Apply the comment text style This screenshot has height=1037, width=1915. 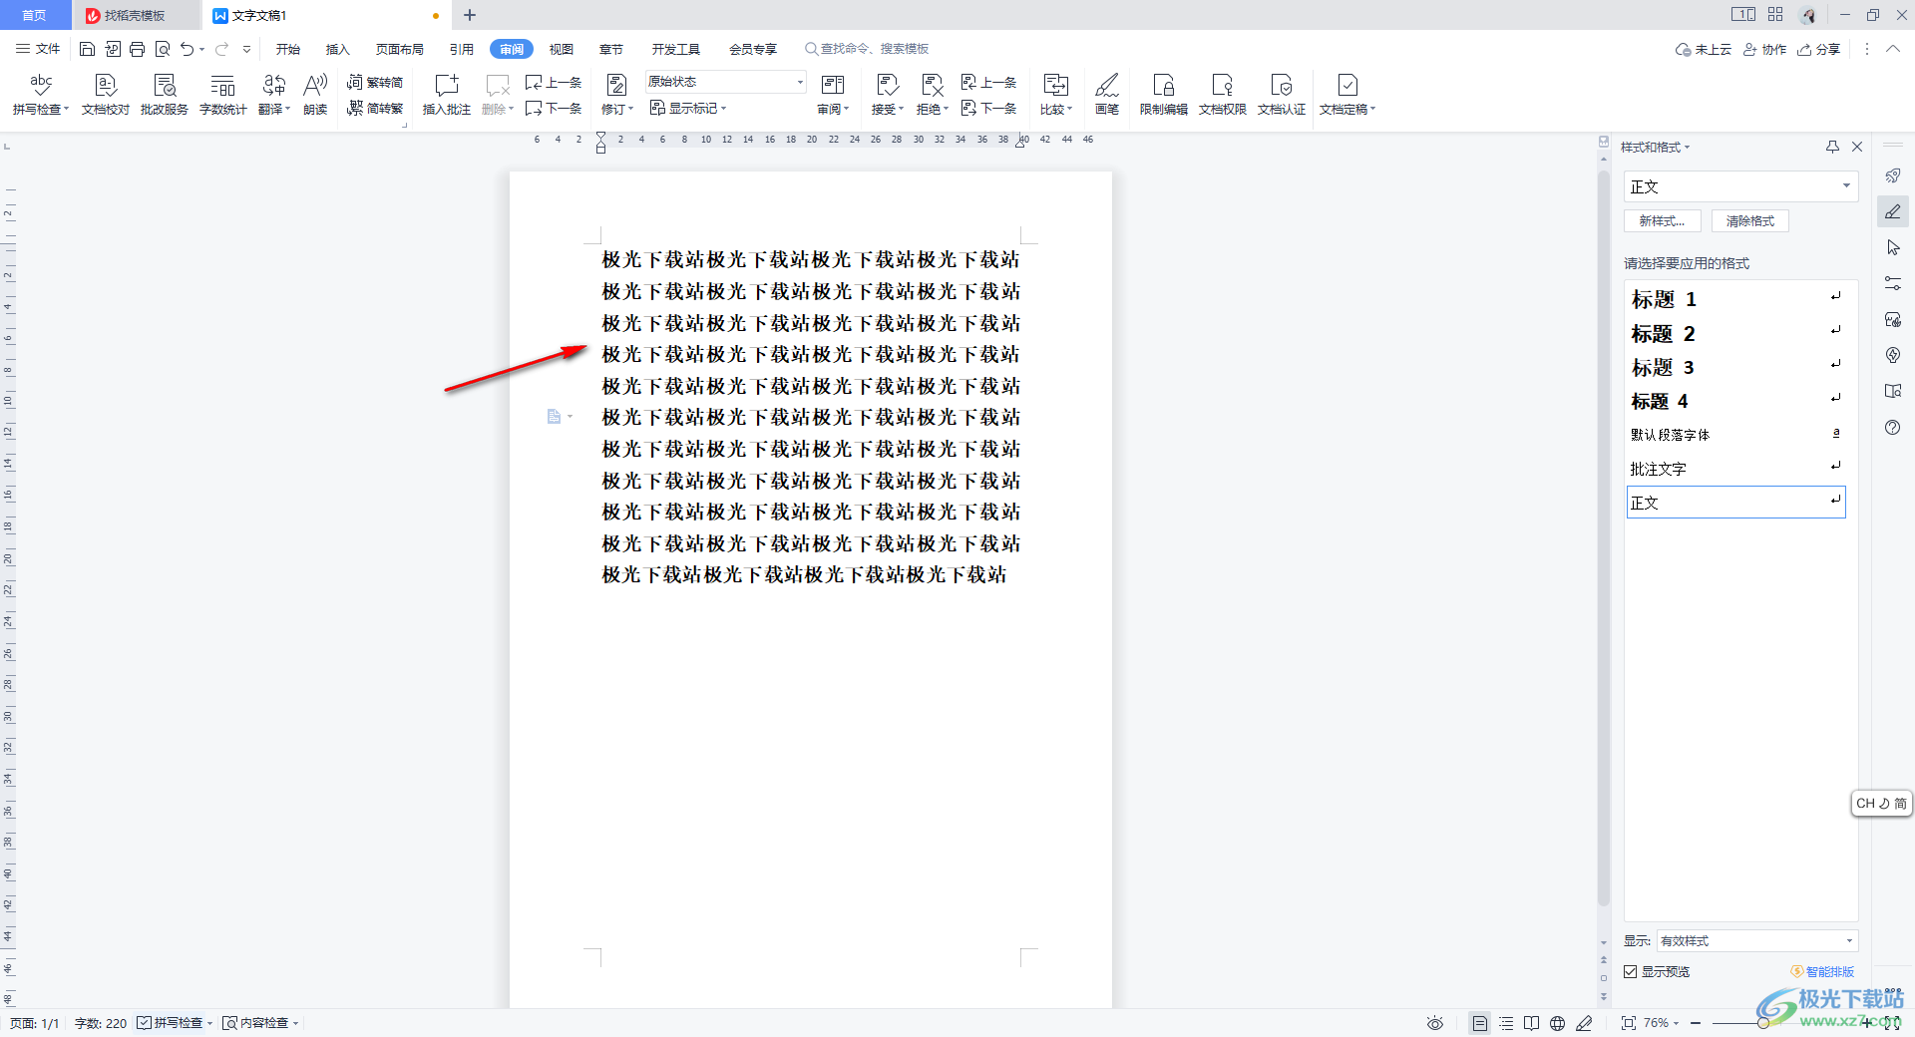point(1736,469)
